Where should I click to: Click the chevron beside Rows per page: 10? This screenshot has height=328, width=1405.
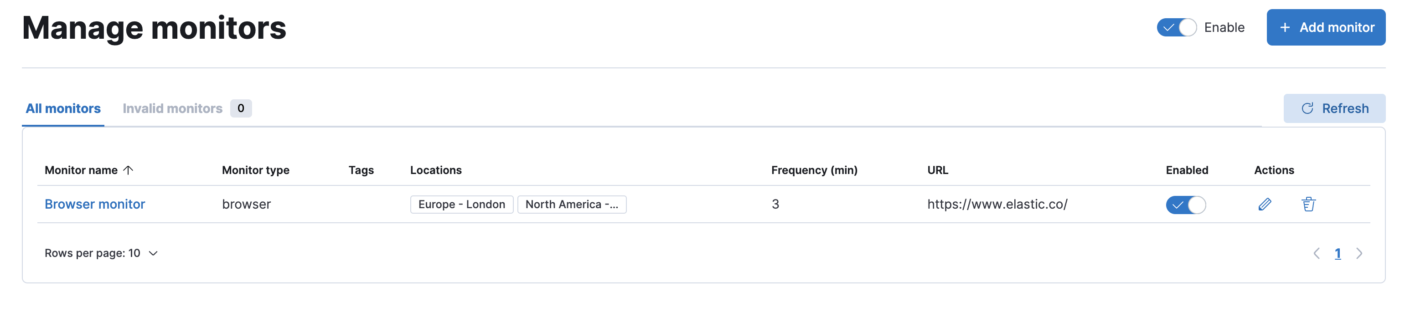[x=153, y=253]
